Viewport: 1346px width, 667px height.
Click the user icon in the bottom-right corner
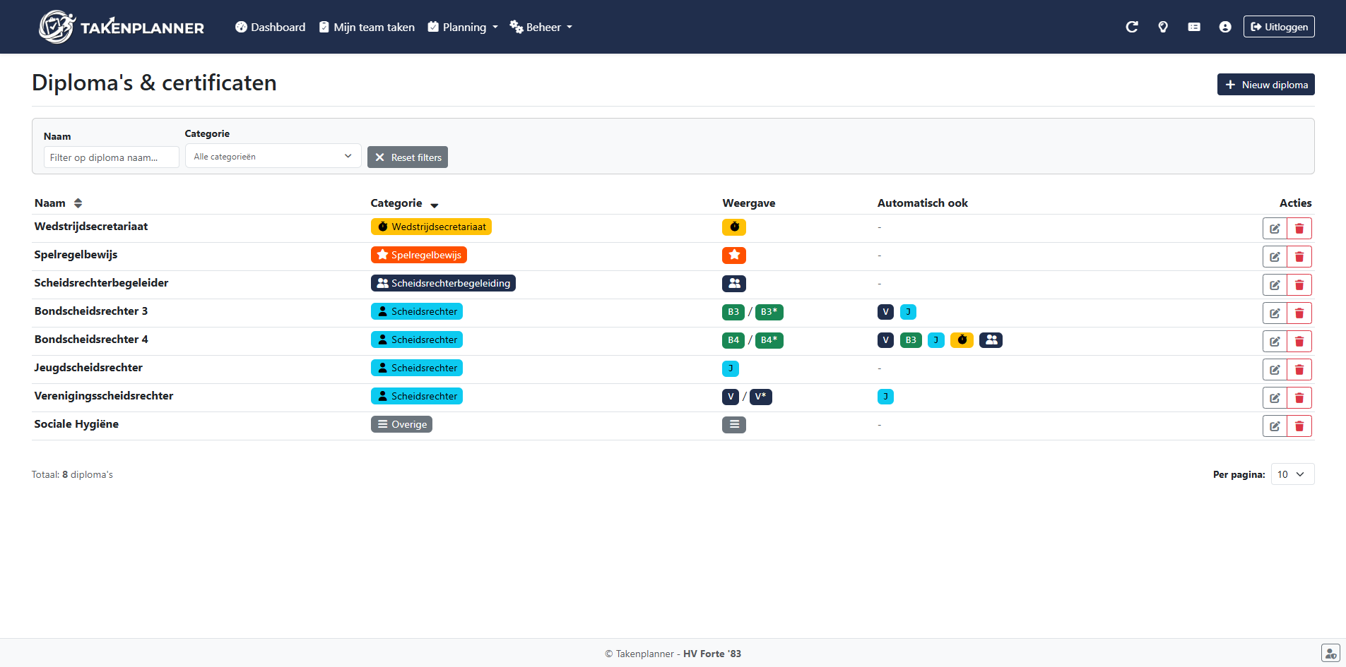[1330, 653]
